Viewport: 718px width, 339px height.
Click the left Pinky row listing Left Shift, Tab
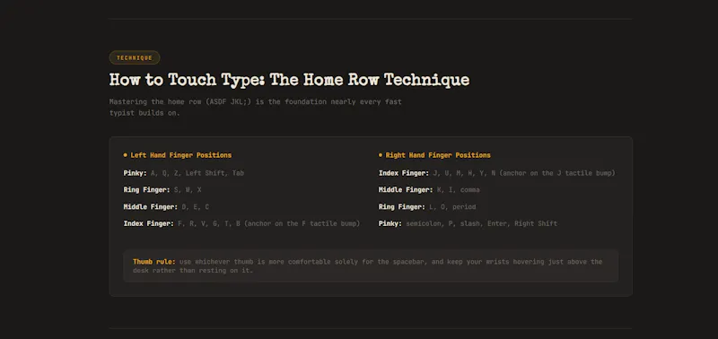coord(184,173)
